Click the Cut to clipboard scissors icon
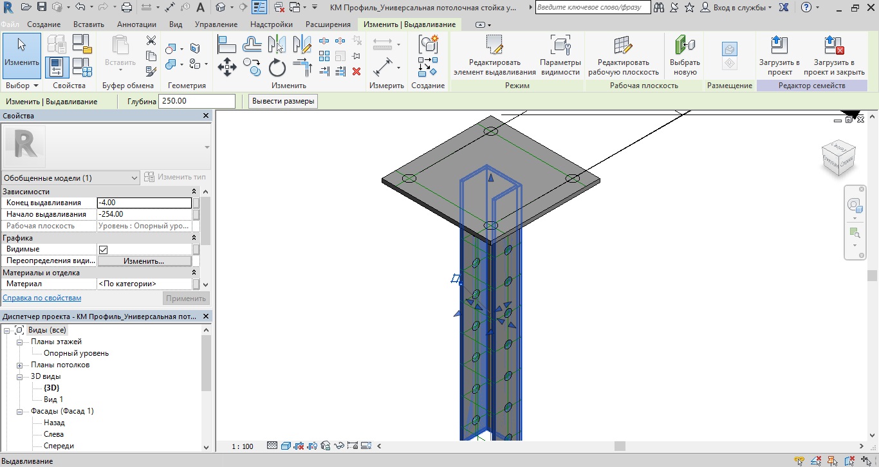 (151, 41)
